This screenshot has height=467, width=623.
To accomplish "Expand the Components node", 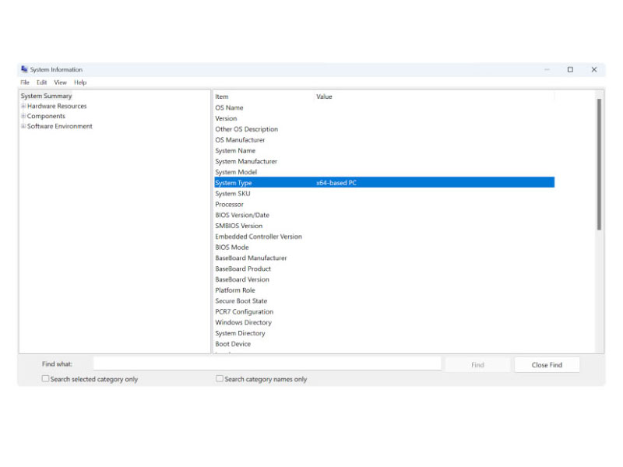I will click(23, 116).
